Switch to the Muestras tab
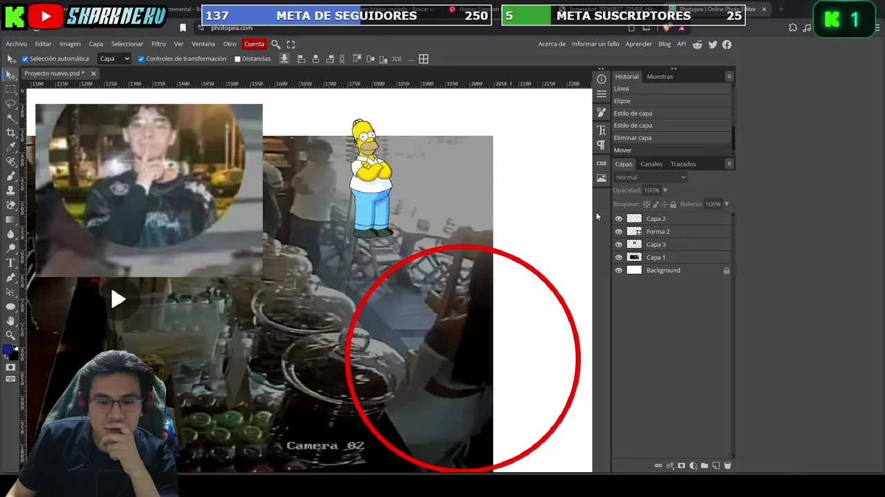 tap(660, 77)
